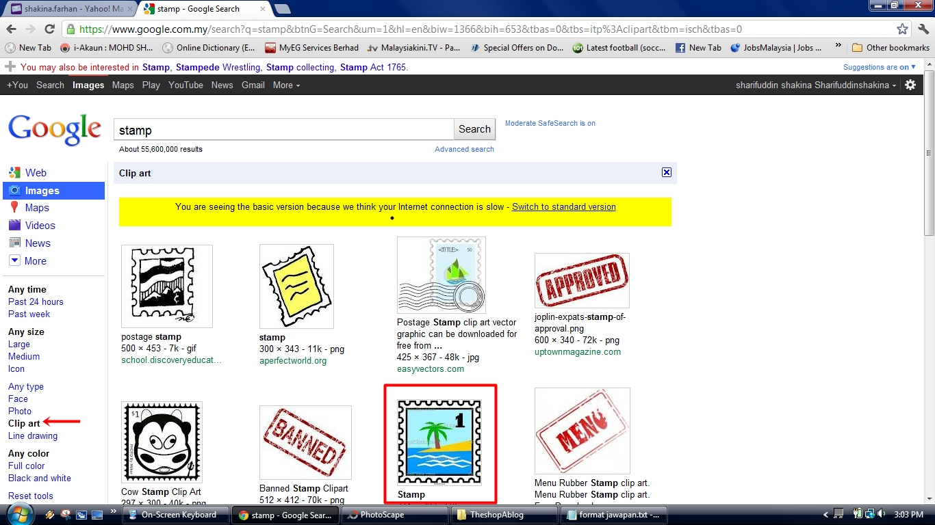Reload the page with refresh icon
935x525 pixels.
pyautogui.click(x=49, y=29)
